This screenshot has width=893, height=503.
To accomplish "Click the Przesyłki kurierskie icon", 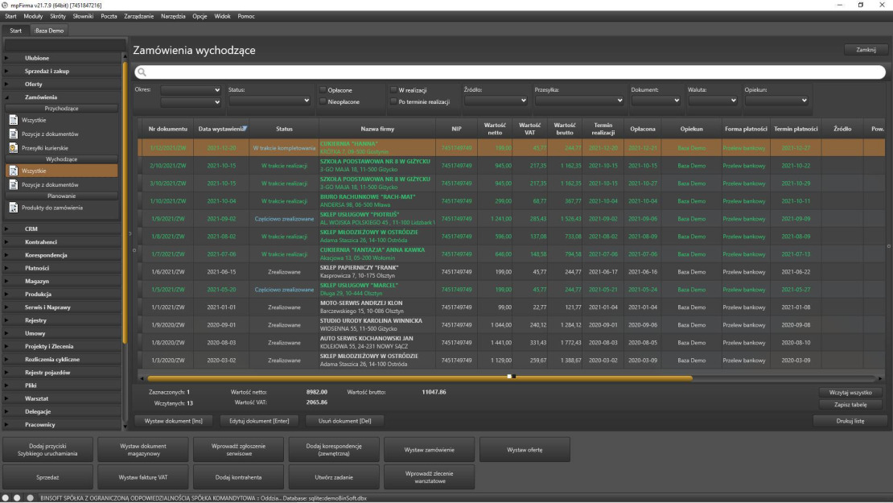I will coord(13,148).
